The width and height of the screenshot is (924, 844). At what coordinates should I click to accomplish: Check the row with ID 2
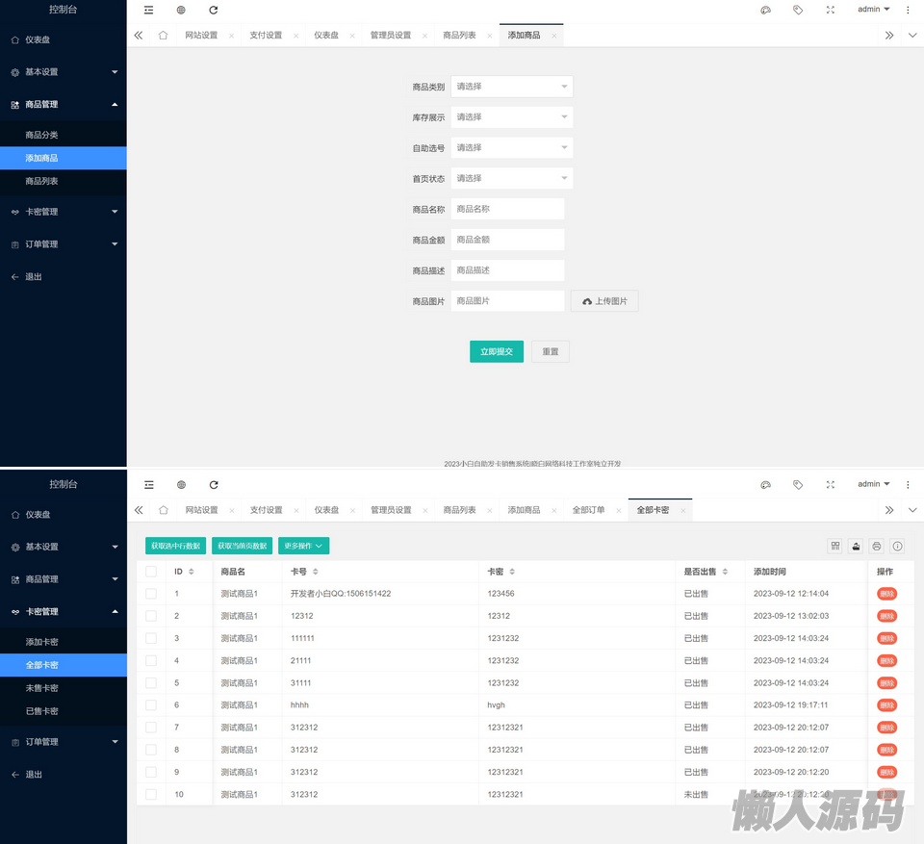(x=151, y=616)
